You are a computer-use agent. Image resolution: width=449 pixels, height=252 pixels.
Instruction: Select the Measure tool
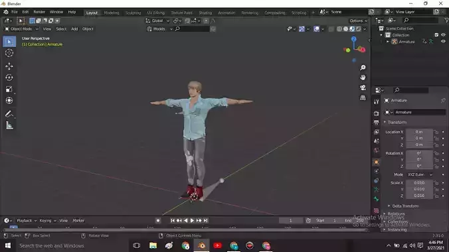click(x=9, y=125)
